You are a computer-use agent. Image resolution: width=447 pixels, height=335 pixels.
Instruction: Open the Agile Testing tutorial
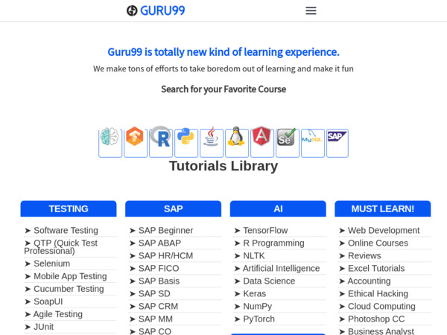(58, 314)
